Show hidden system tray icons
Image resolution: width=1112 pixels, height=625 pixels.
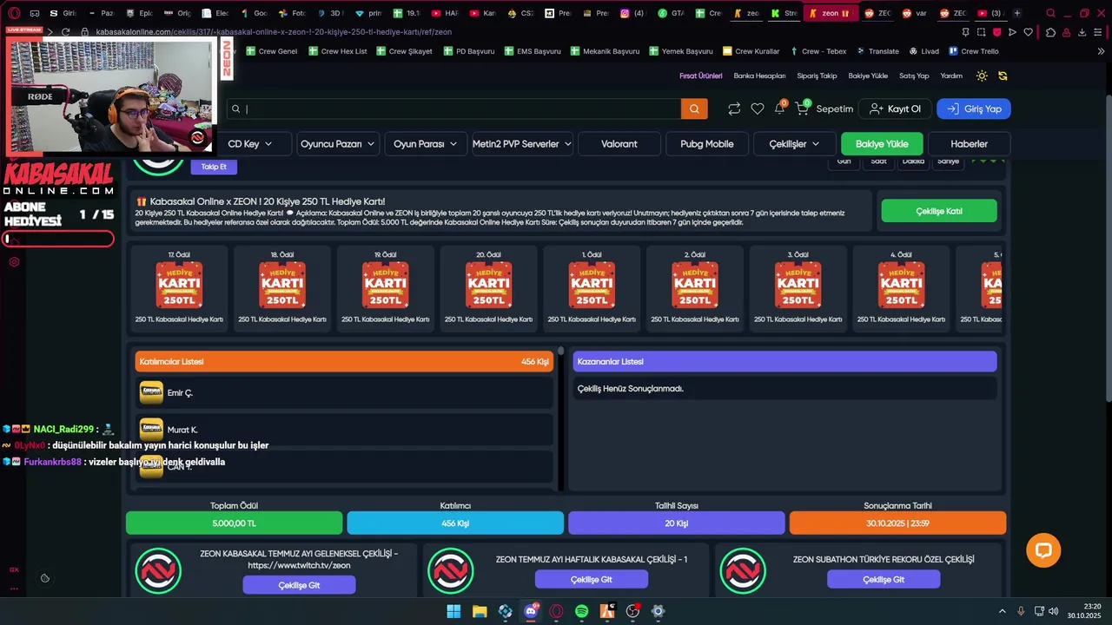coord(1002,611)
